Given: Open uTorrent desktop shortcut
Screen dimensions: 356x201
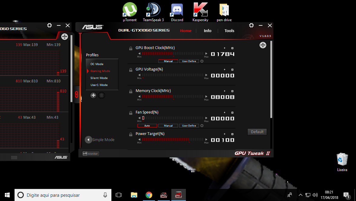Looking at the screenshot, I should click(x=130, y=12).
